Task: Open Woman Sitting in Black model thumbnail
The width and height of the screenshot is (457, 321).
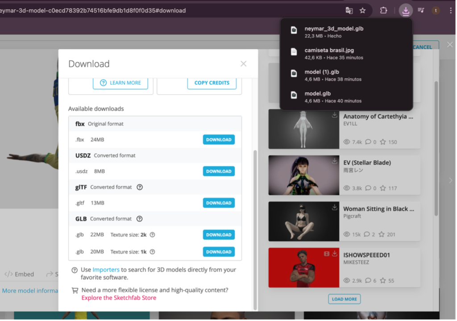Action: (304, 222)
